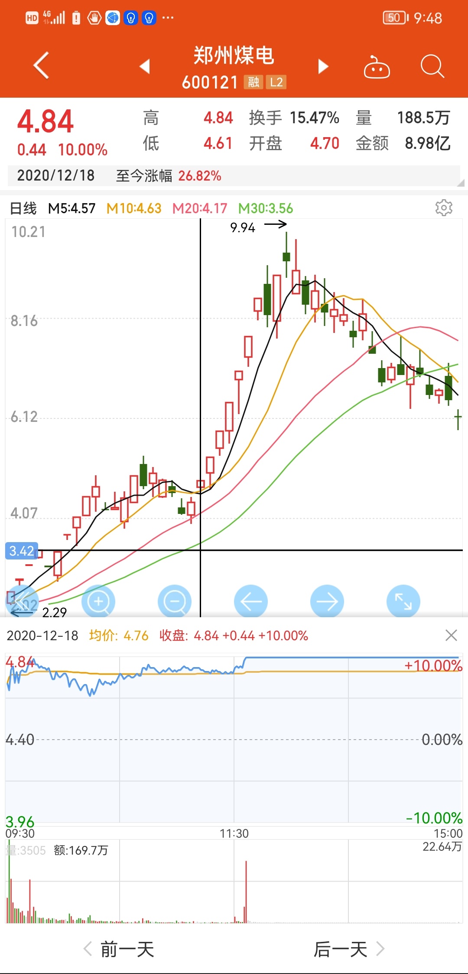Viewport: 468px width, 974px height.
Task: Open the robot assistant icon
Action: [x=377, y=67]
